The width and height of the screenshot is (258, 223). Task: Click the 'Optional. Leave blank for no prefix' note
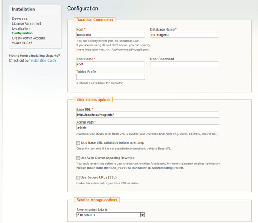coord(100,83)
